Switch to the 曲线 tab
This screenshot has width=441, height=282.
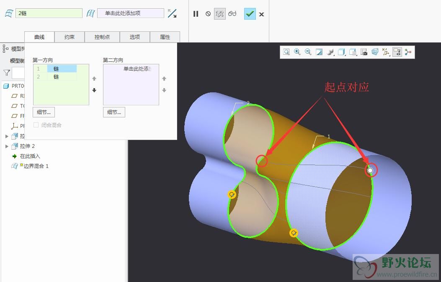tap(39, 37)
